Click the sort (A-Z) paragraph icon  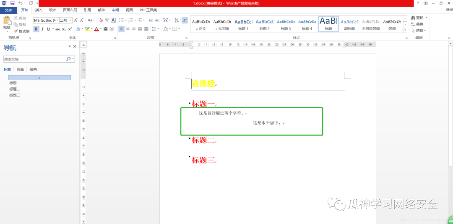(x=176, y=20)
